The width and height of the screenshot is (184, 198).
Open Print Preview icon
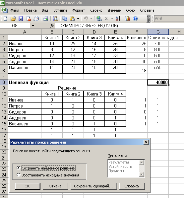coord(55,19)
